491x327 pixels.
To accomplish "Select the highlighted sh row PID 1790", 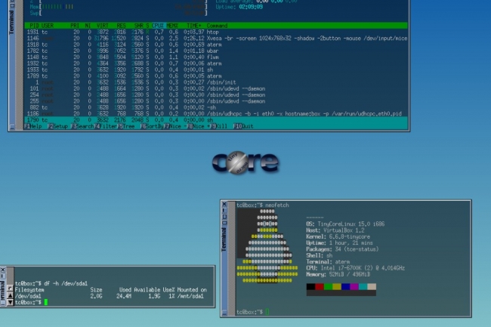I will (x=216, y=120).
